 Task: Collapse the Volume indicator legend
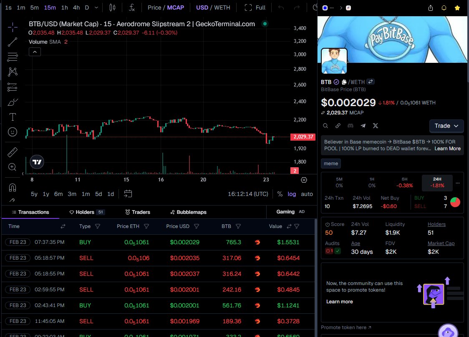[x=35, y=52]
